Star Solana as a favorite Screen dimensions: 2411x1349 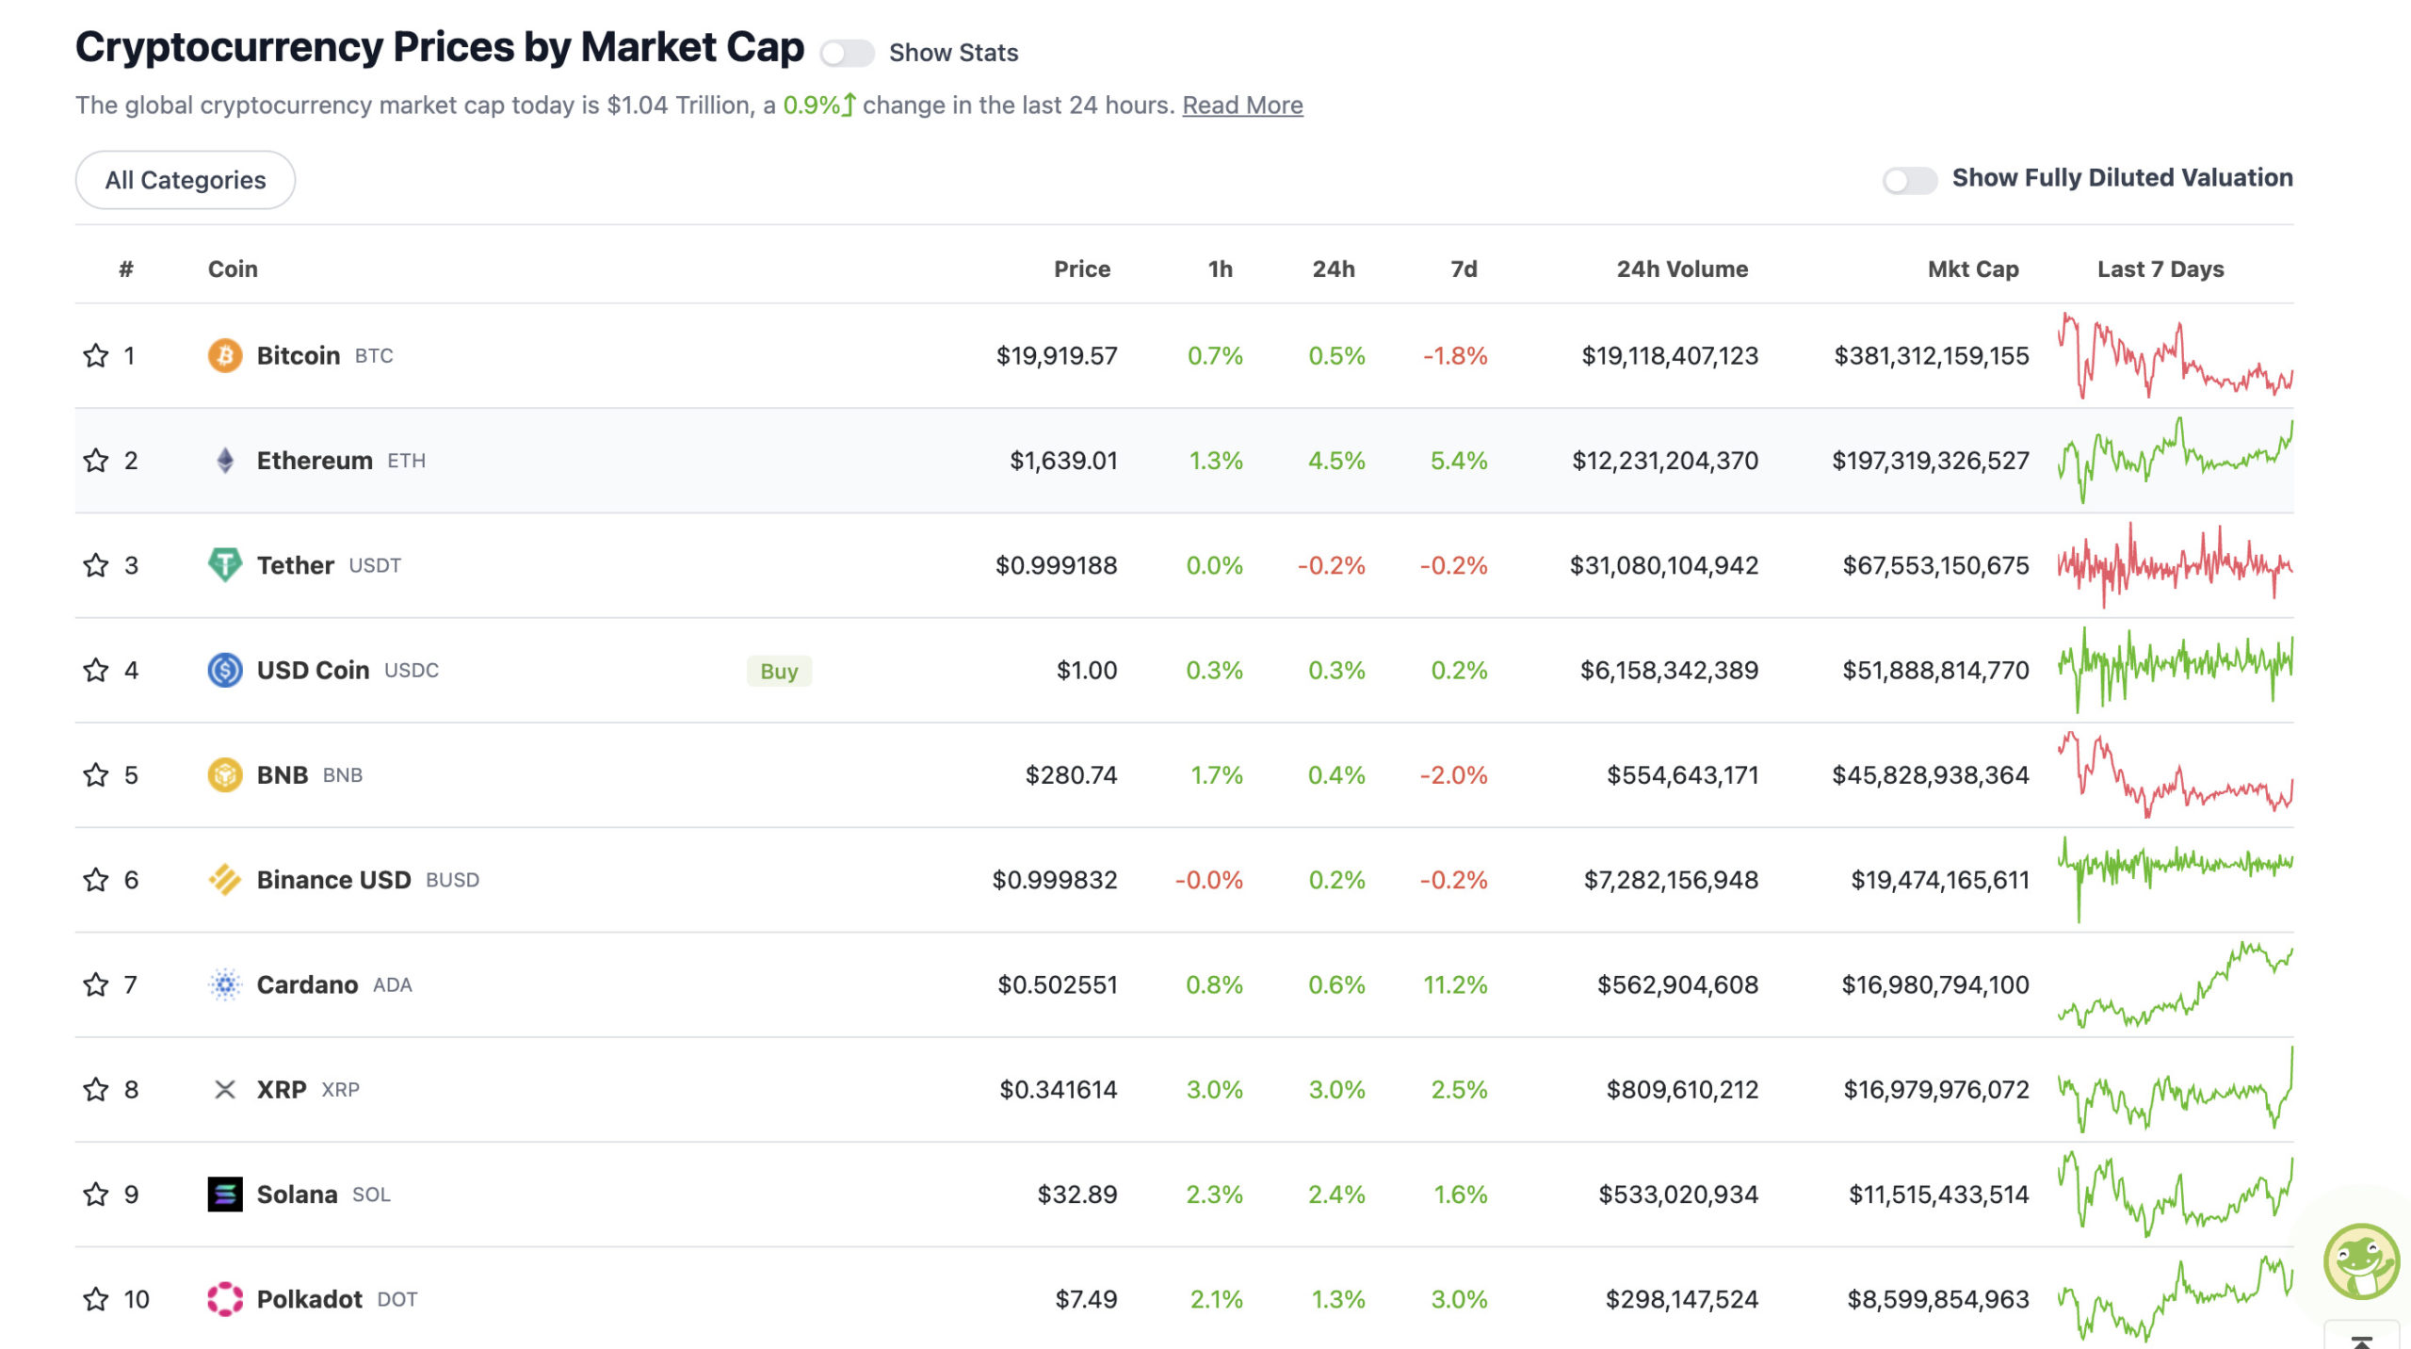[x=96, y=1194]
